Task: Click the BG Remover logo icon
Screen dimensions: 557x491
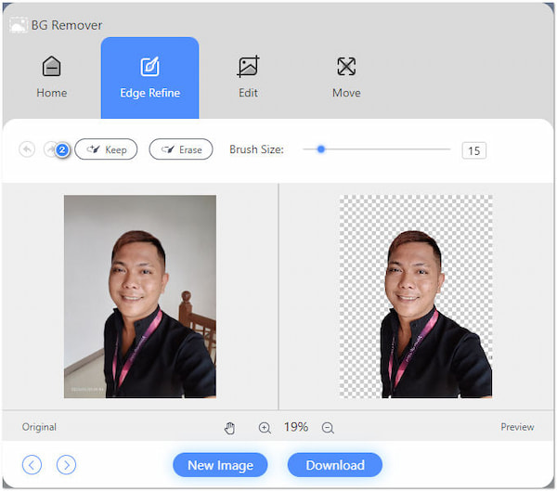Action: pyautogui.click(x=18, y=25)
